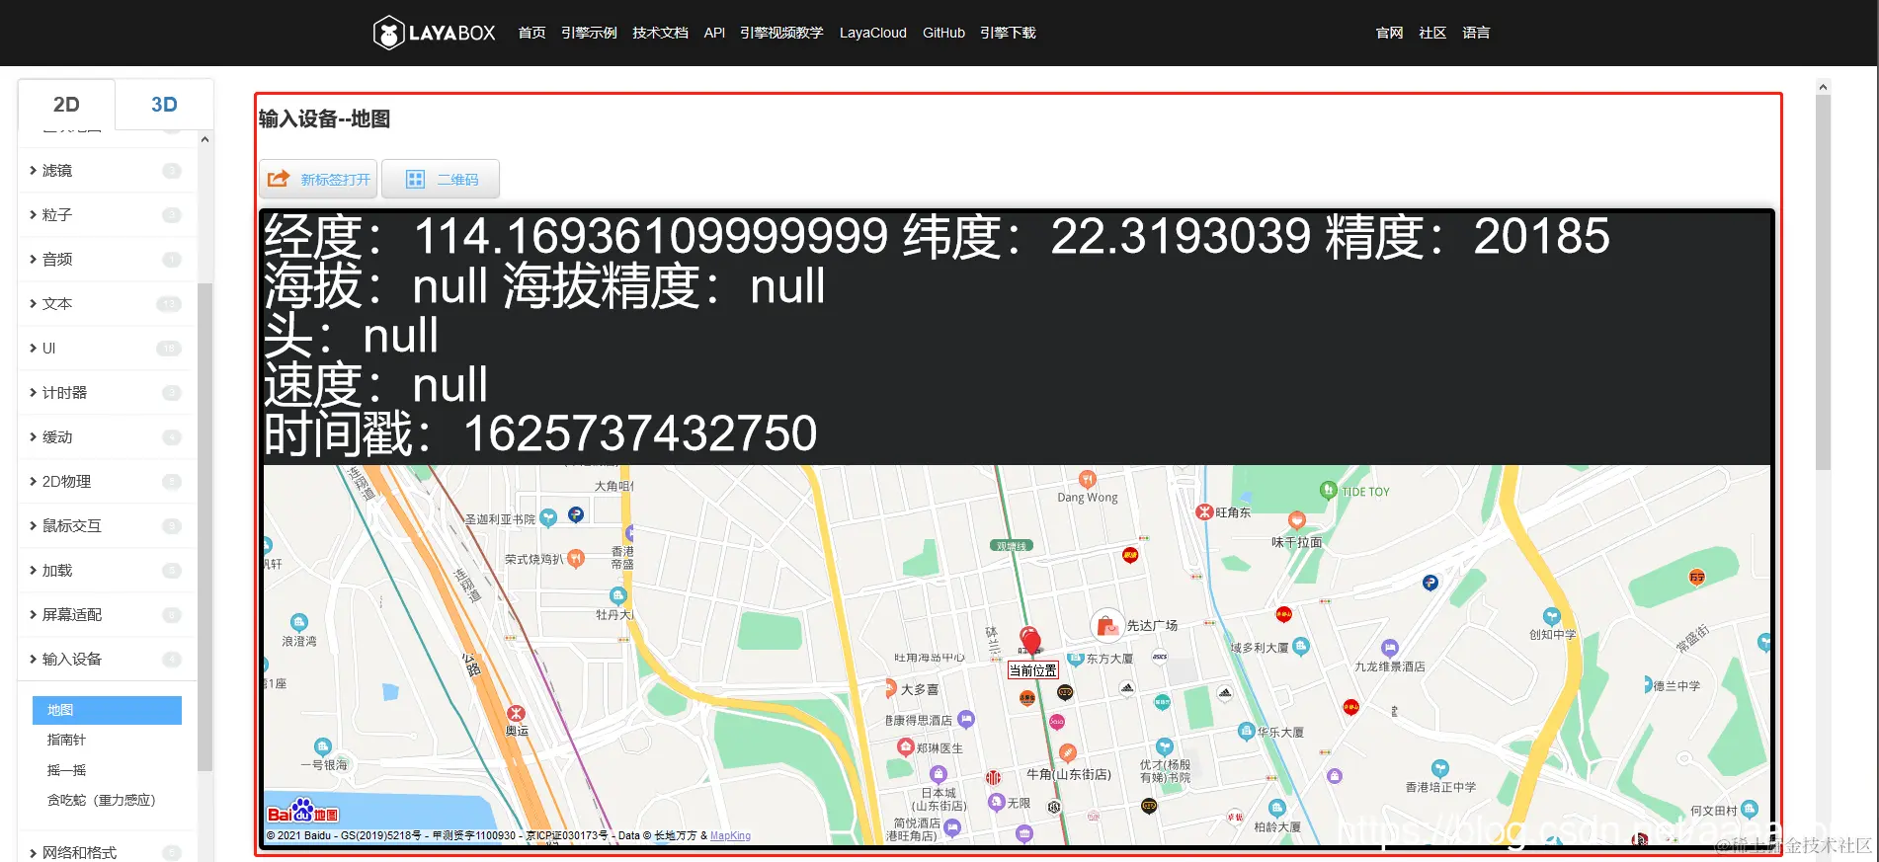The height and width of the screenshot is (862, 1879).
Task: Click the 创知中学 school icon
Action: [1552, 617]
